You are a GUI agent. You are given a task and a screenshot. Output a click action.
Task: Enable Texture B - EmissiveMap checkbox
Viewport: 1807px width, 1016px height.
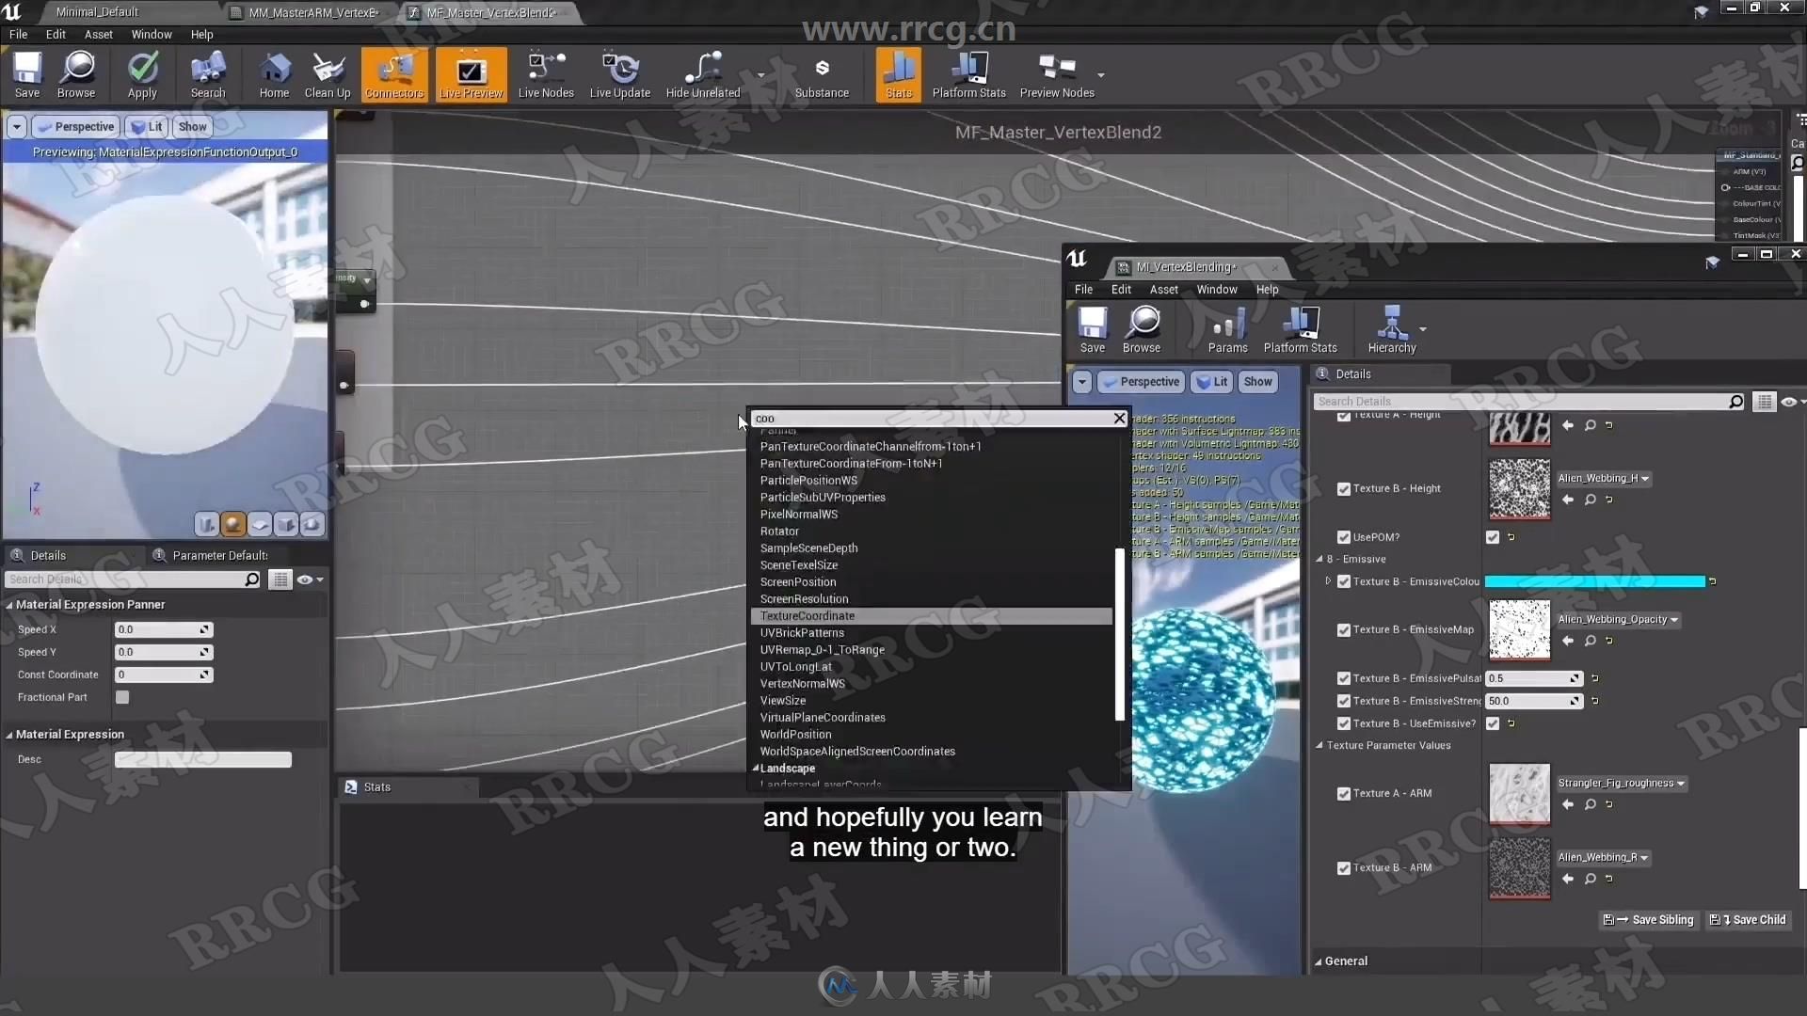pos(1344,630)
